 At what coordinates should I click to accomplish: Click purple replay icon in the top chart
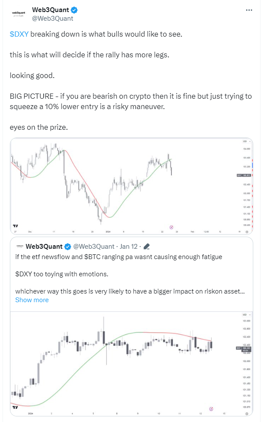coord(172,228)
